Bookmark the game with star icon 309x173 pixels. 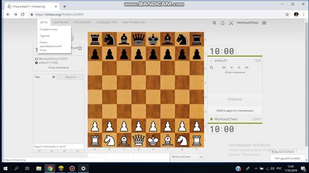pos(80,48)
